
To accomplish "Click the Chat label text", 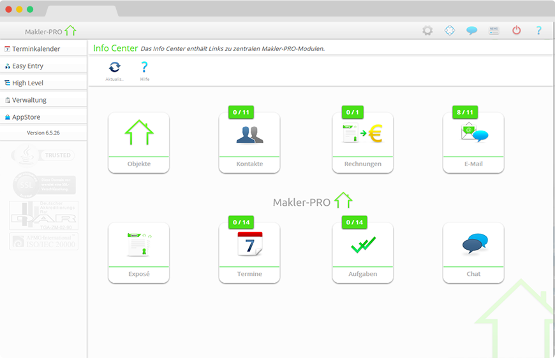I will [x=473, y=274].
